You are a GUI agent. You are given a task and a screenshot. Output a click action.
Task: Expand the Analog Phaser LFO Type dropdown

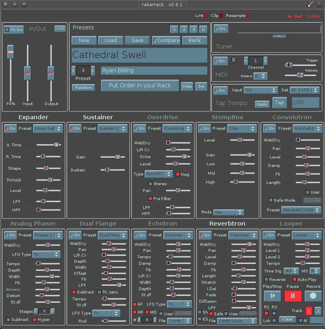coord(46,254)
